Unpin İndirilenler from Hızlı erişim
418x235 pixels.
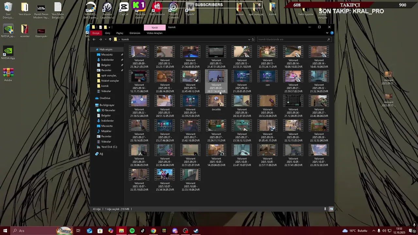[122, 60]
